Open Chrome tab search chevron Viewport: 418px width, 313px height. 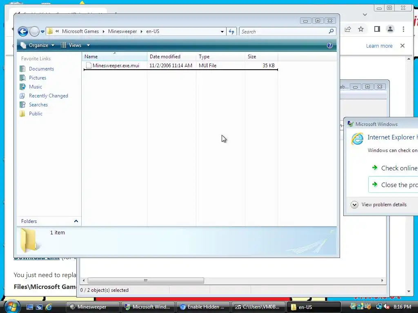(x=365, y=15)
